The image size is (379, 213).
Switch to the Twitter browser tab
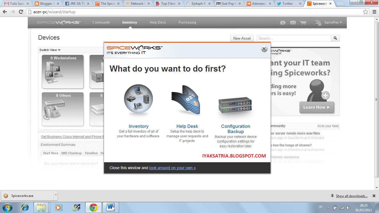tap(289, 4)
